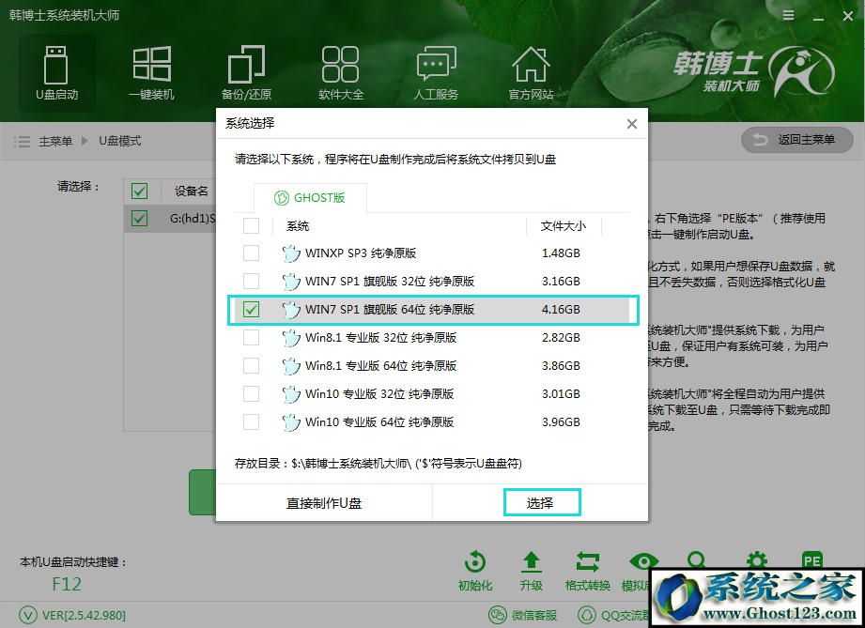Click the 3.86GB file size value
Viewport: 865px width, 628px height.
(x=561, y=365)
